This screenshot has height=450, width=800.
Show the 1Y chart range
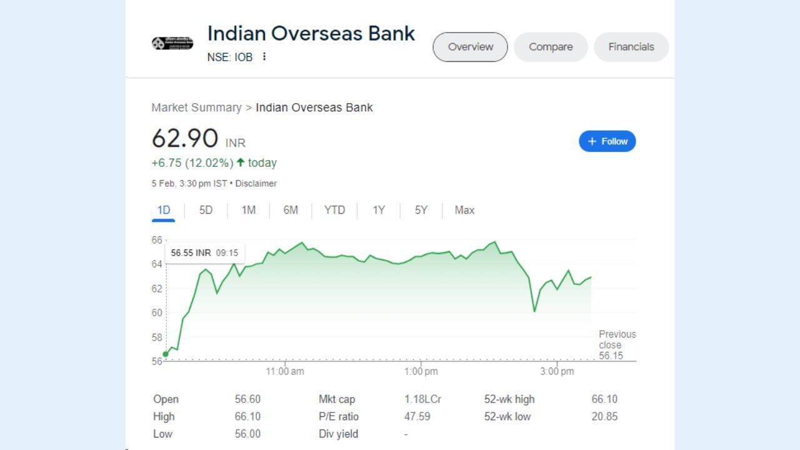click(x=379, y=210)
